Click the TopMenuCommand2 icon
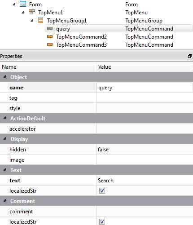The image size is (193, 225). coord(50,36)
